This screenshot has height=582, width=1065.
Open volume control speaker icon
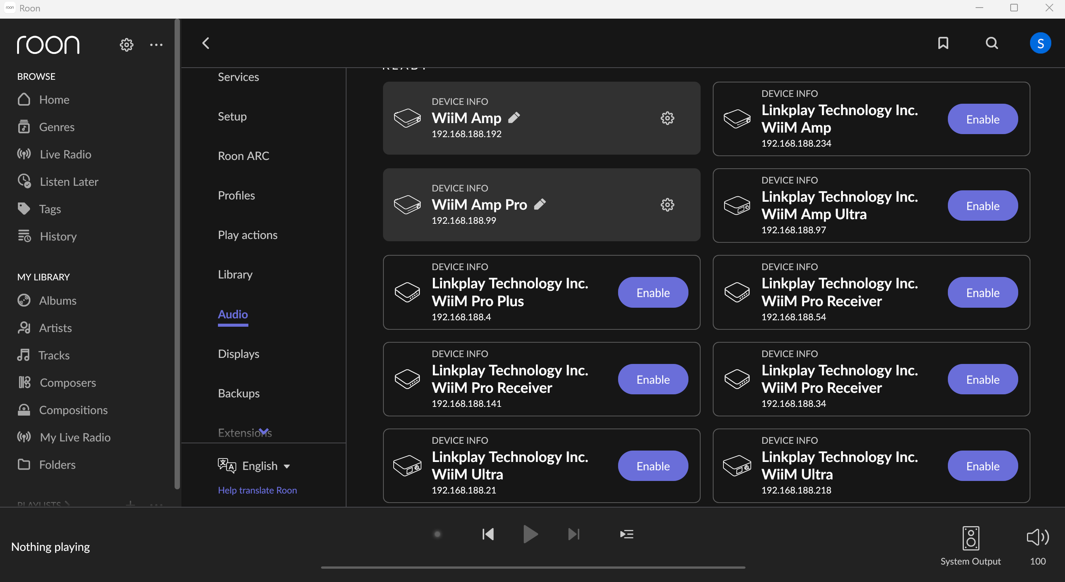pyautogui.click(x=1037, y=537)
